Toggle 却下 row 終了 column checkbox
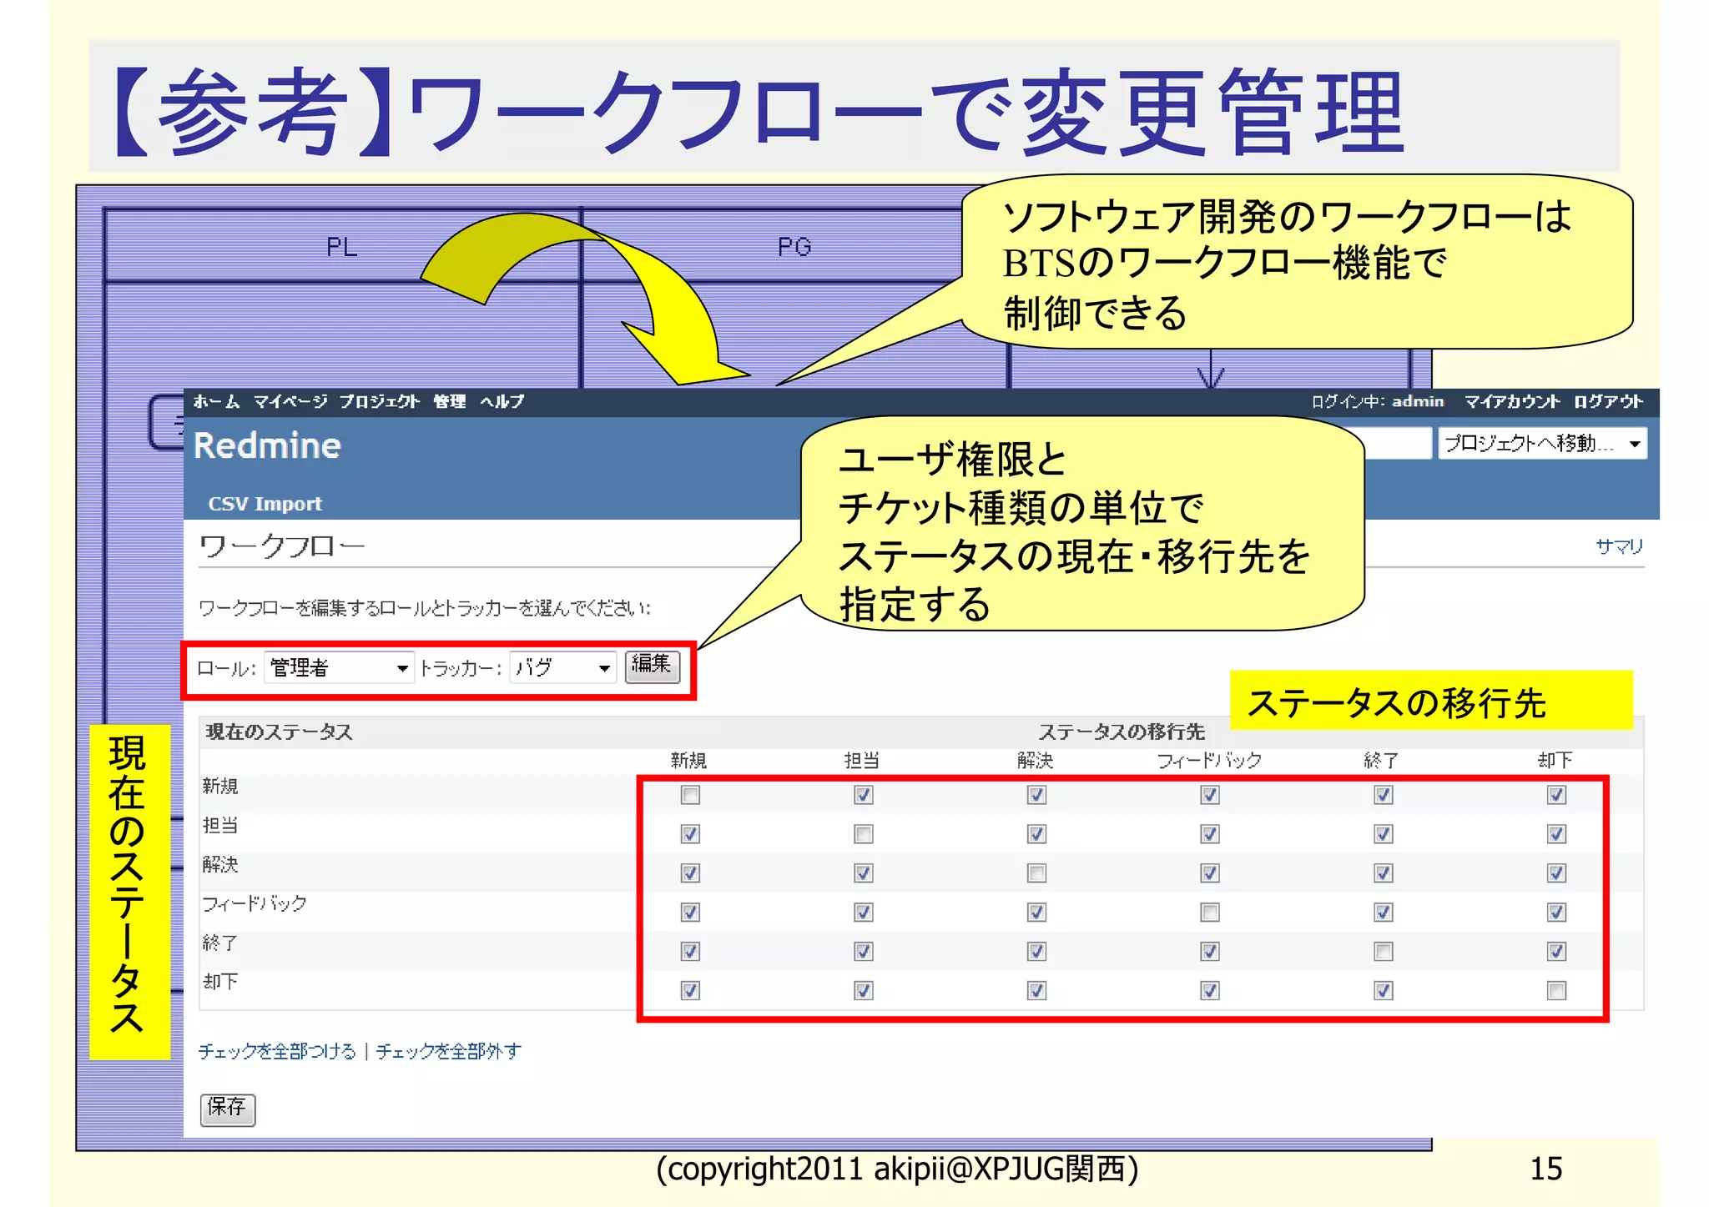The height and width of the screenshot is (1207, 1709). (x=1384, y=991)
